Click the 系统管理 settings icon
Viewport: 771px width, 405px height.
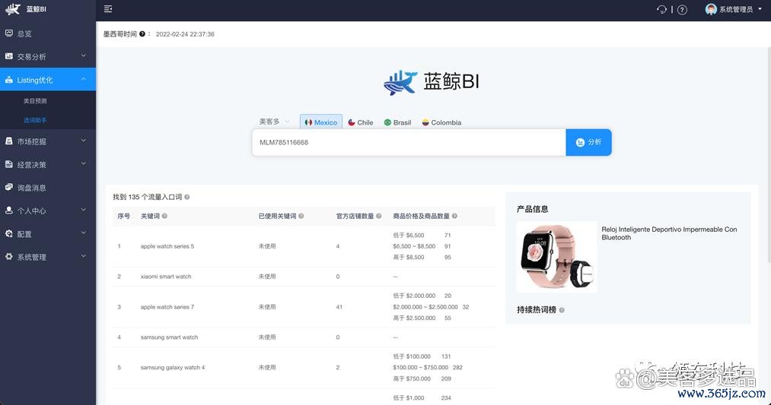pyautogui.click(x=9, y=256)
